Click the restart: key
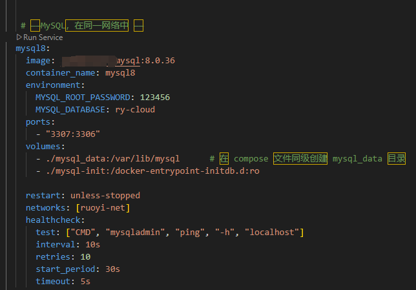416x290 pixels. point(45,195)
